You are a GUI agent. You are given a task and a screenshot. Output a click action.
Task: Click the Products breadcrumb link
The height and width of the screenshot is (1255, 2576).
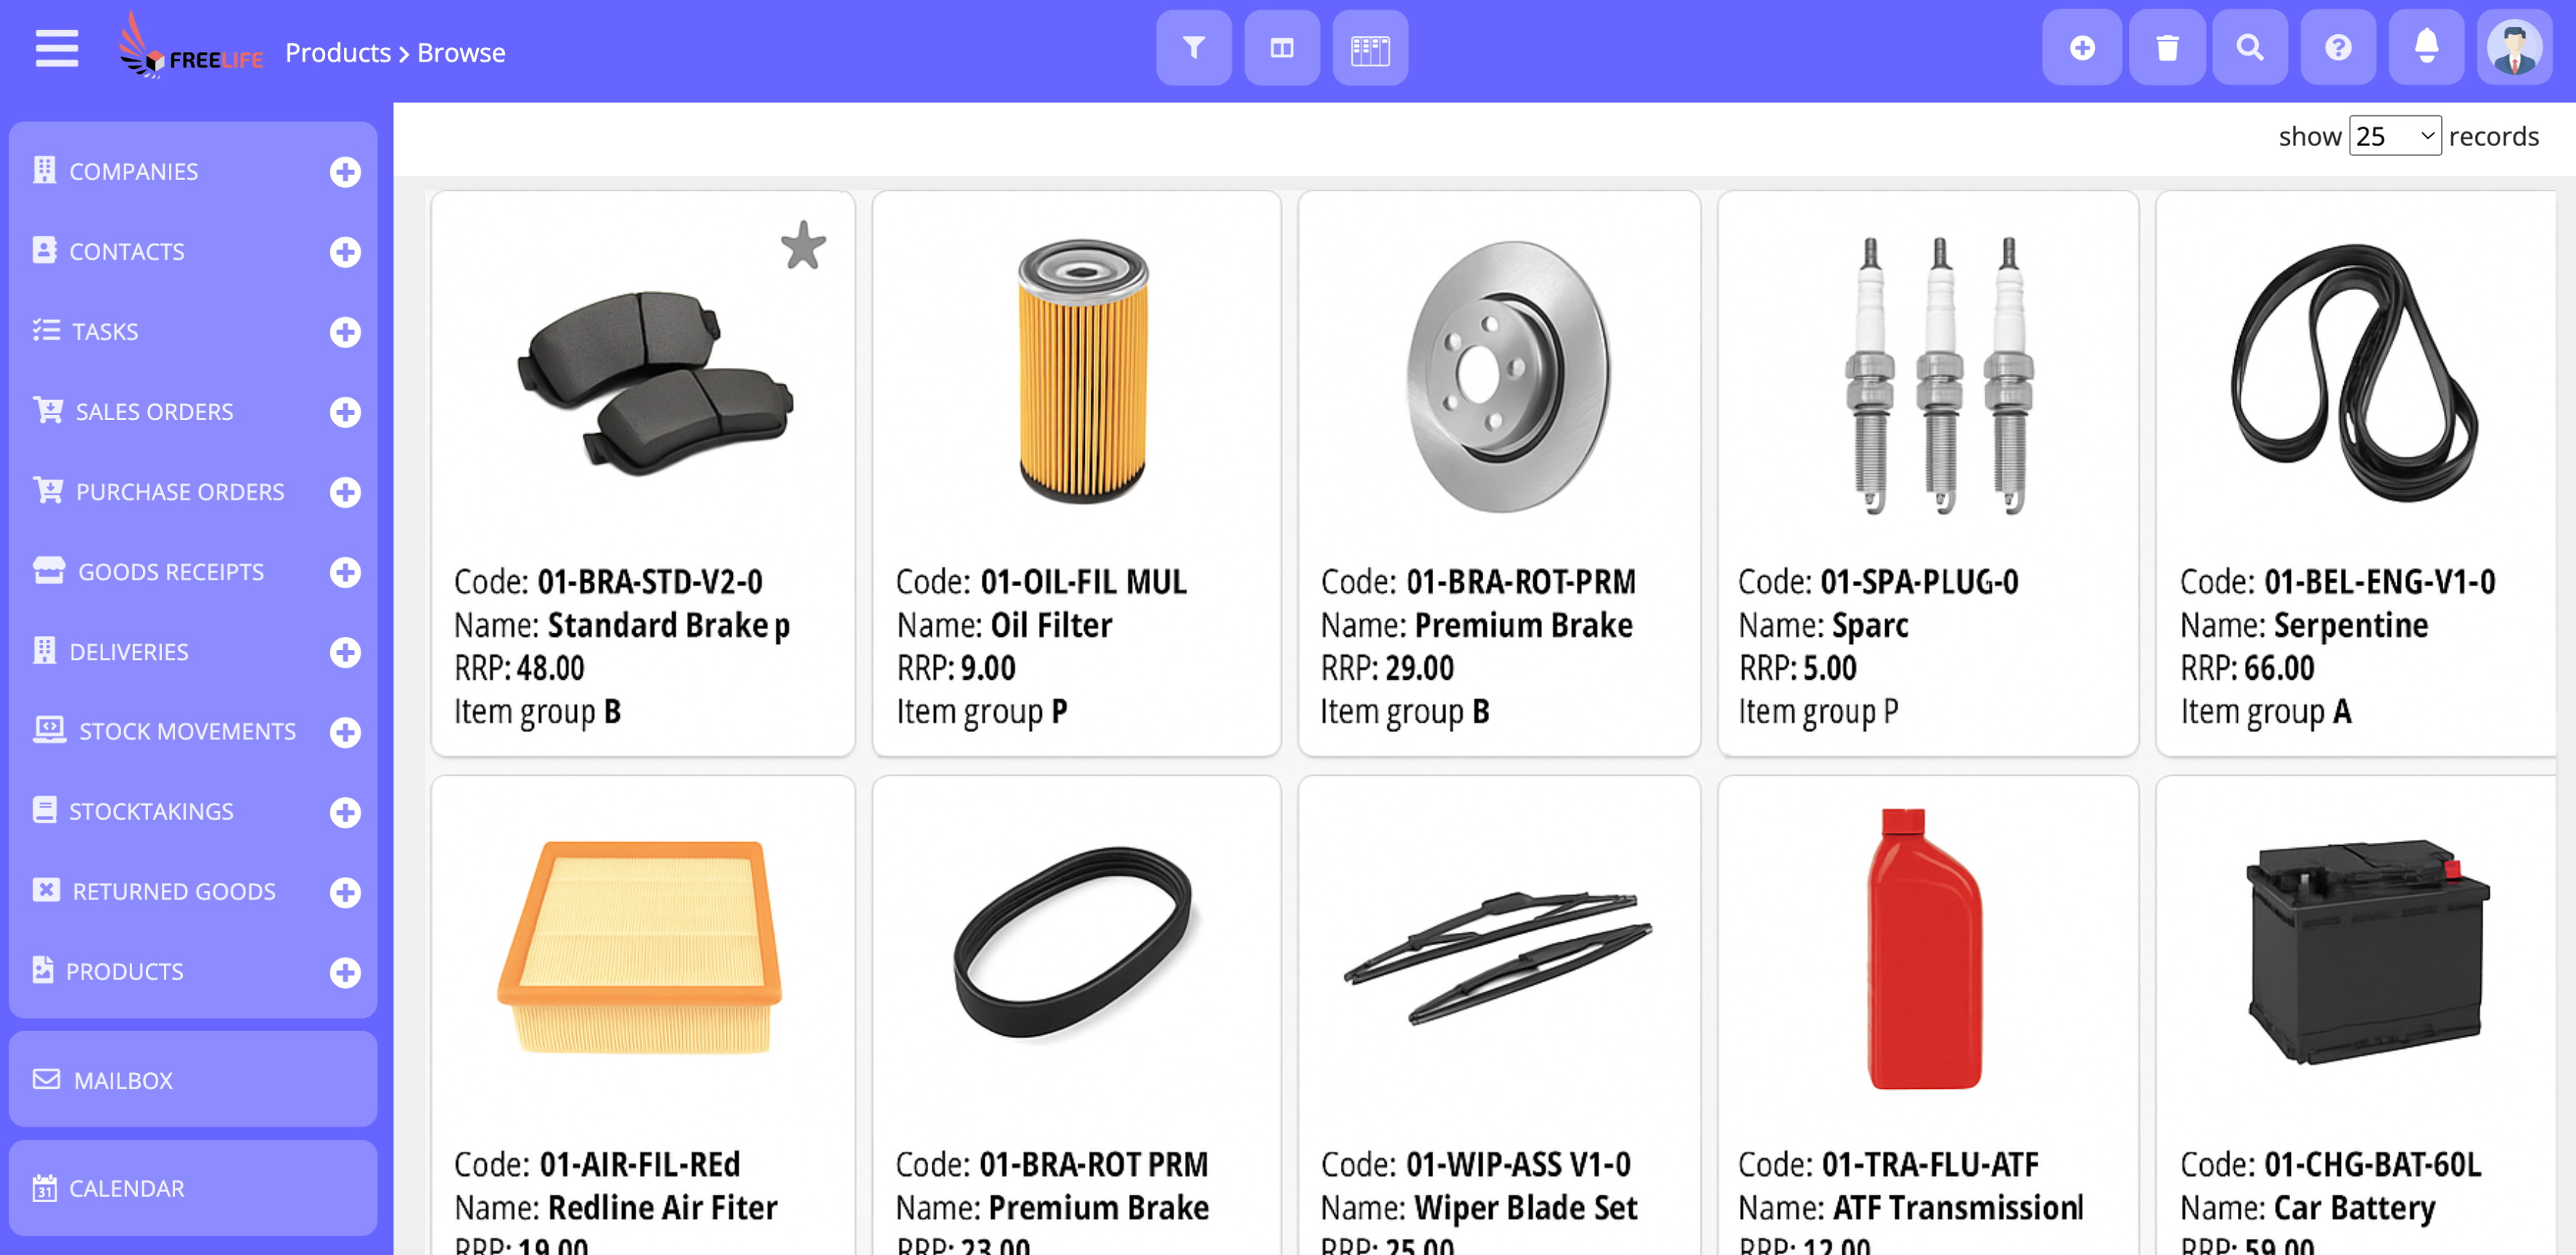click(338, 52)
